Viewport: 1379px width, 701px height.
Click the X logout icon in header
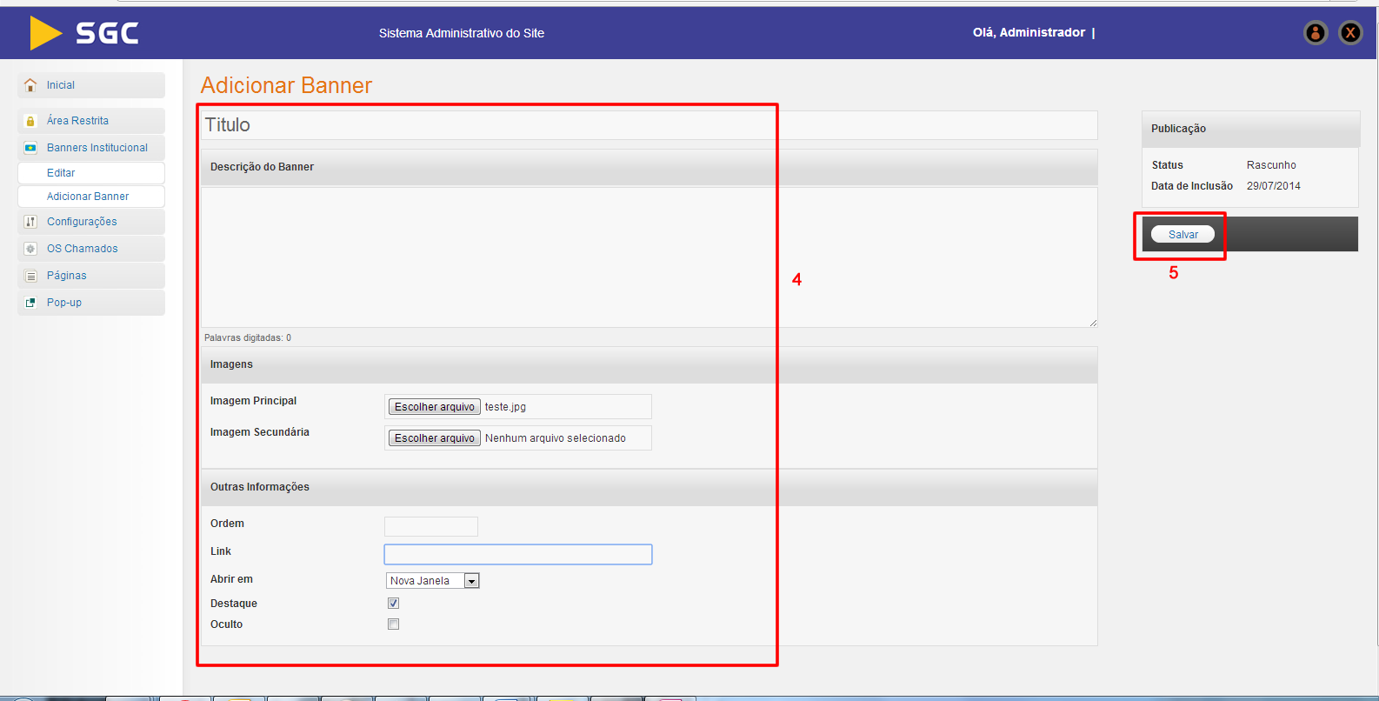[1350, 33]
